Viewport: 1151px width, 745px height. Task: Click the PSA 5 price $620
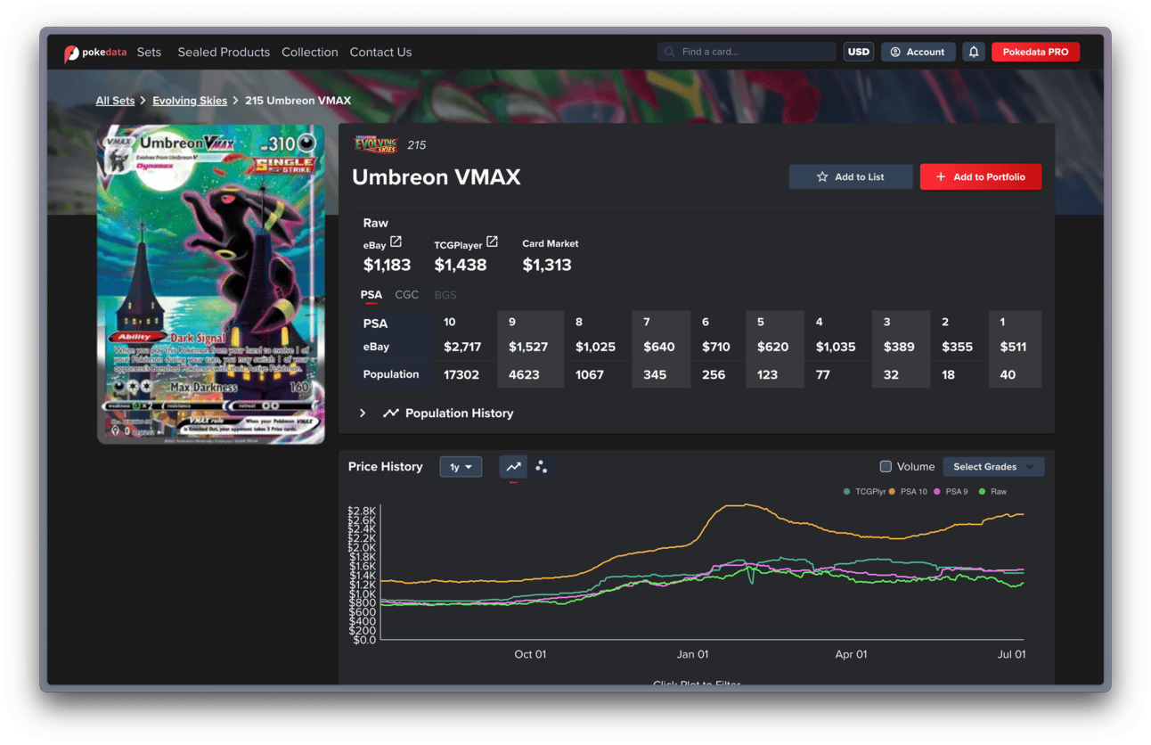click(773, 347)
